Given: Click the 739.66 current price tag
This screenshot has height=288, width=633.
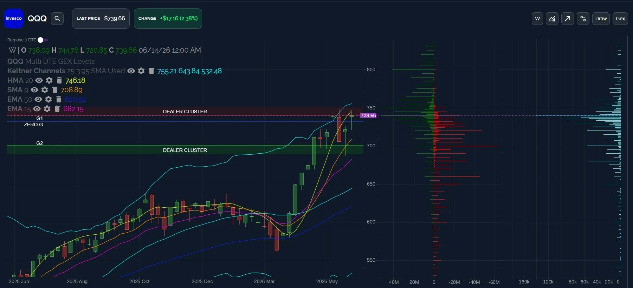Looking at the screenshot, I should pos(368,115).
